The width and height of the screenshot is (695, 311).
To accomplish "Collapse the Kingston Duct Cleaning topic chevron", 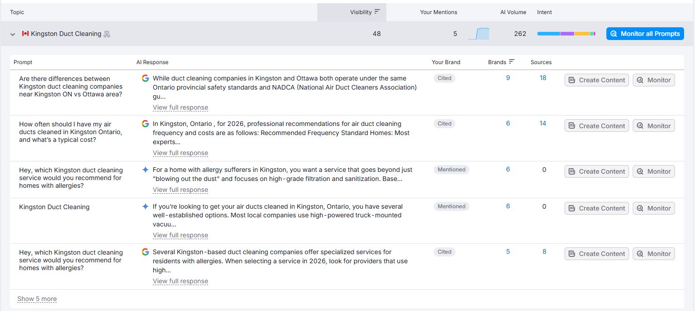I will coord(13,34).
